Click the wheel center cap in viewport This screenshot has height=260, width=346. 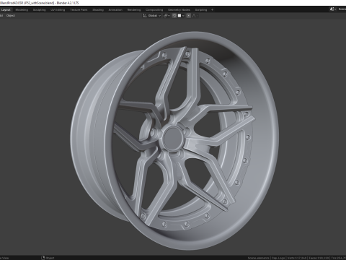coord(172,139)
